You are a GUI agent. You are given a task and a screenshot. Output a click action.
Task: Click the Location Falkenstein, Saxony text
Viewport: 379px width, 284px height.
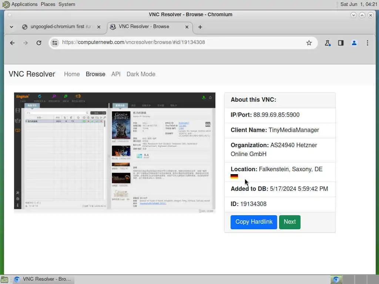tap(276, 169)
